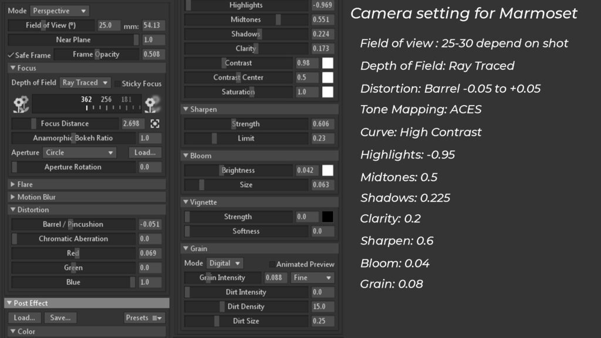Open the Aperture Circle dropdown
The height and width of the screenshot is (338, 601).
click(x=79, y=153)
